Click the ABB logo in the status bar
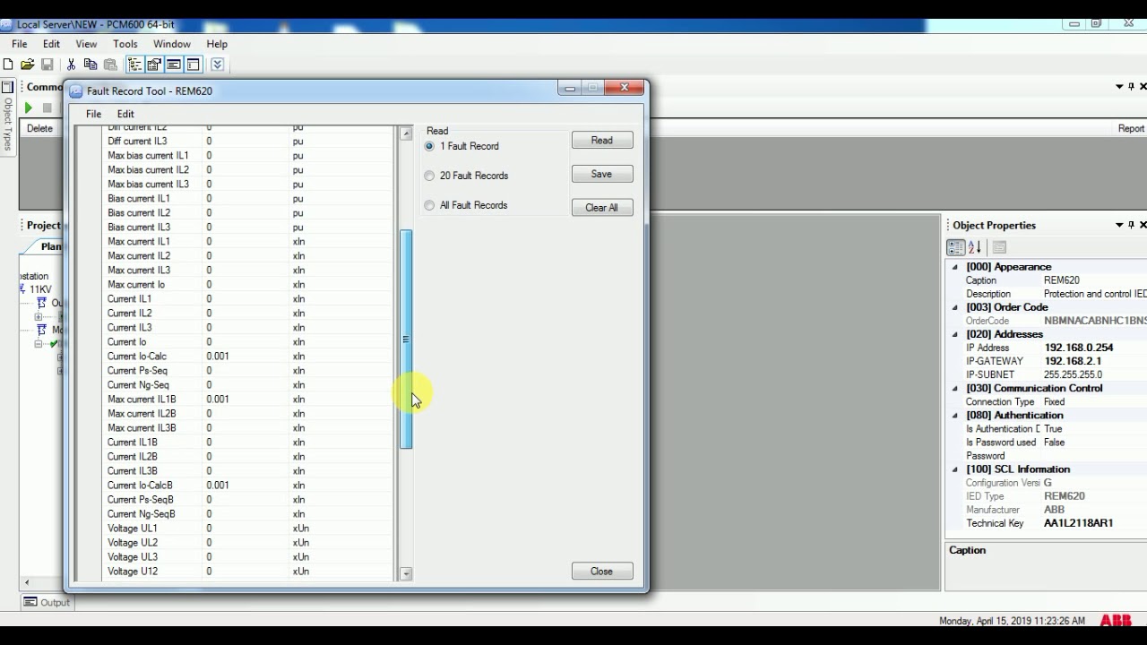This screenshot has height=645, width=1147. tap(1116, 621)
